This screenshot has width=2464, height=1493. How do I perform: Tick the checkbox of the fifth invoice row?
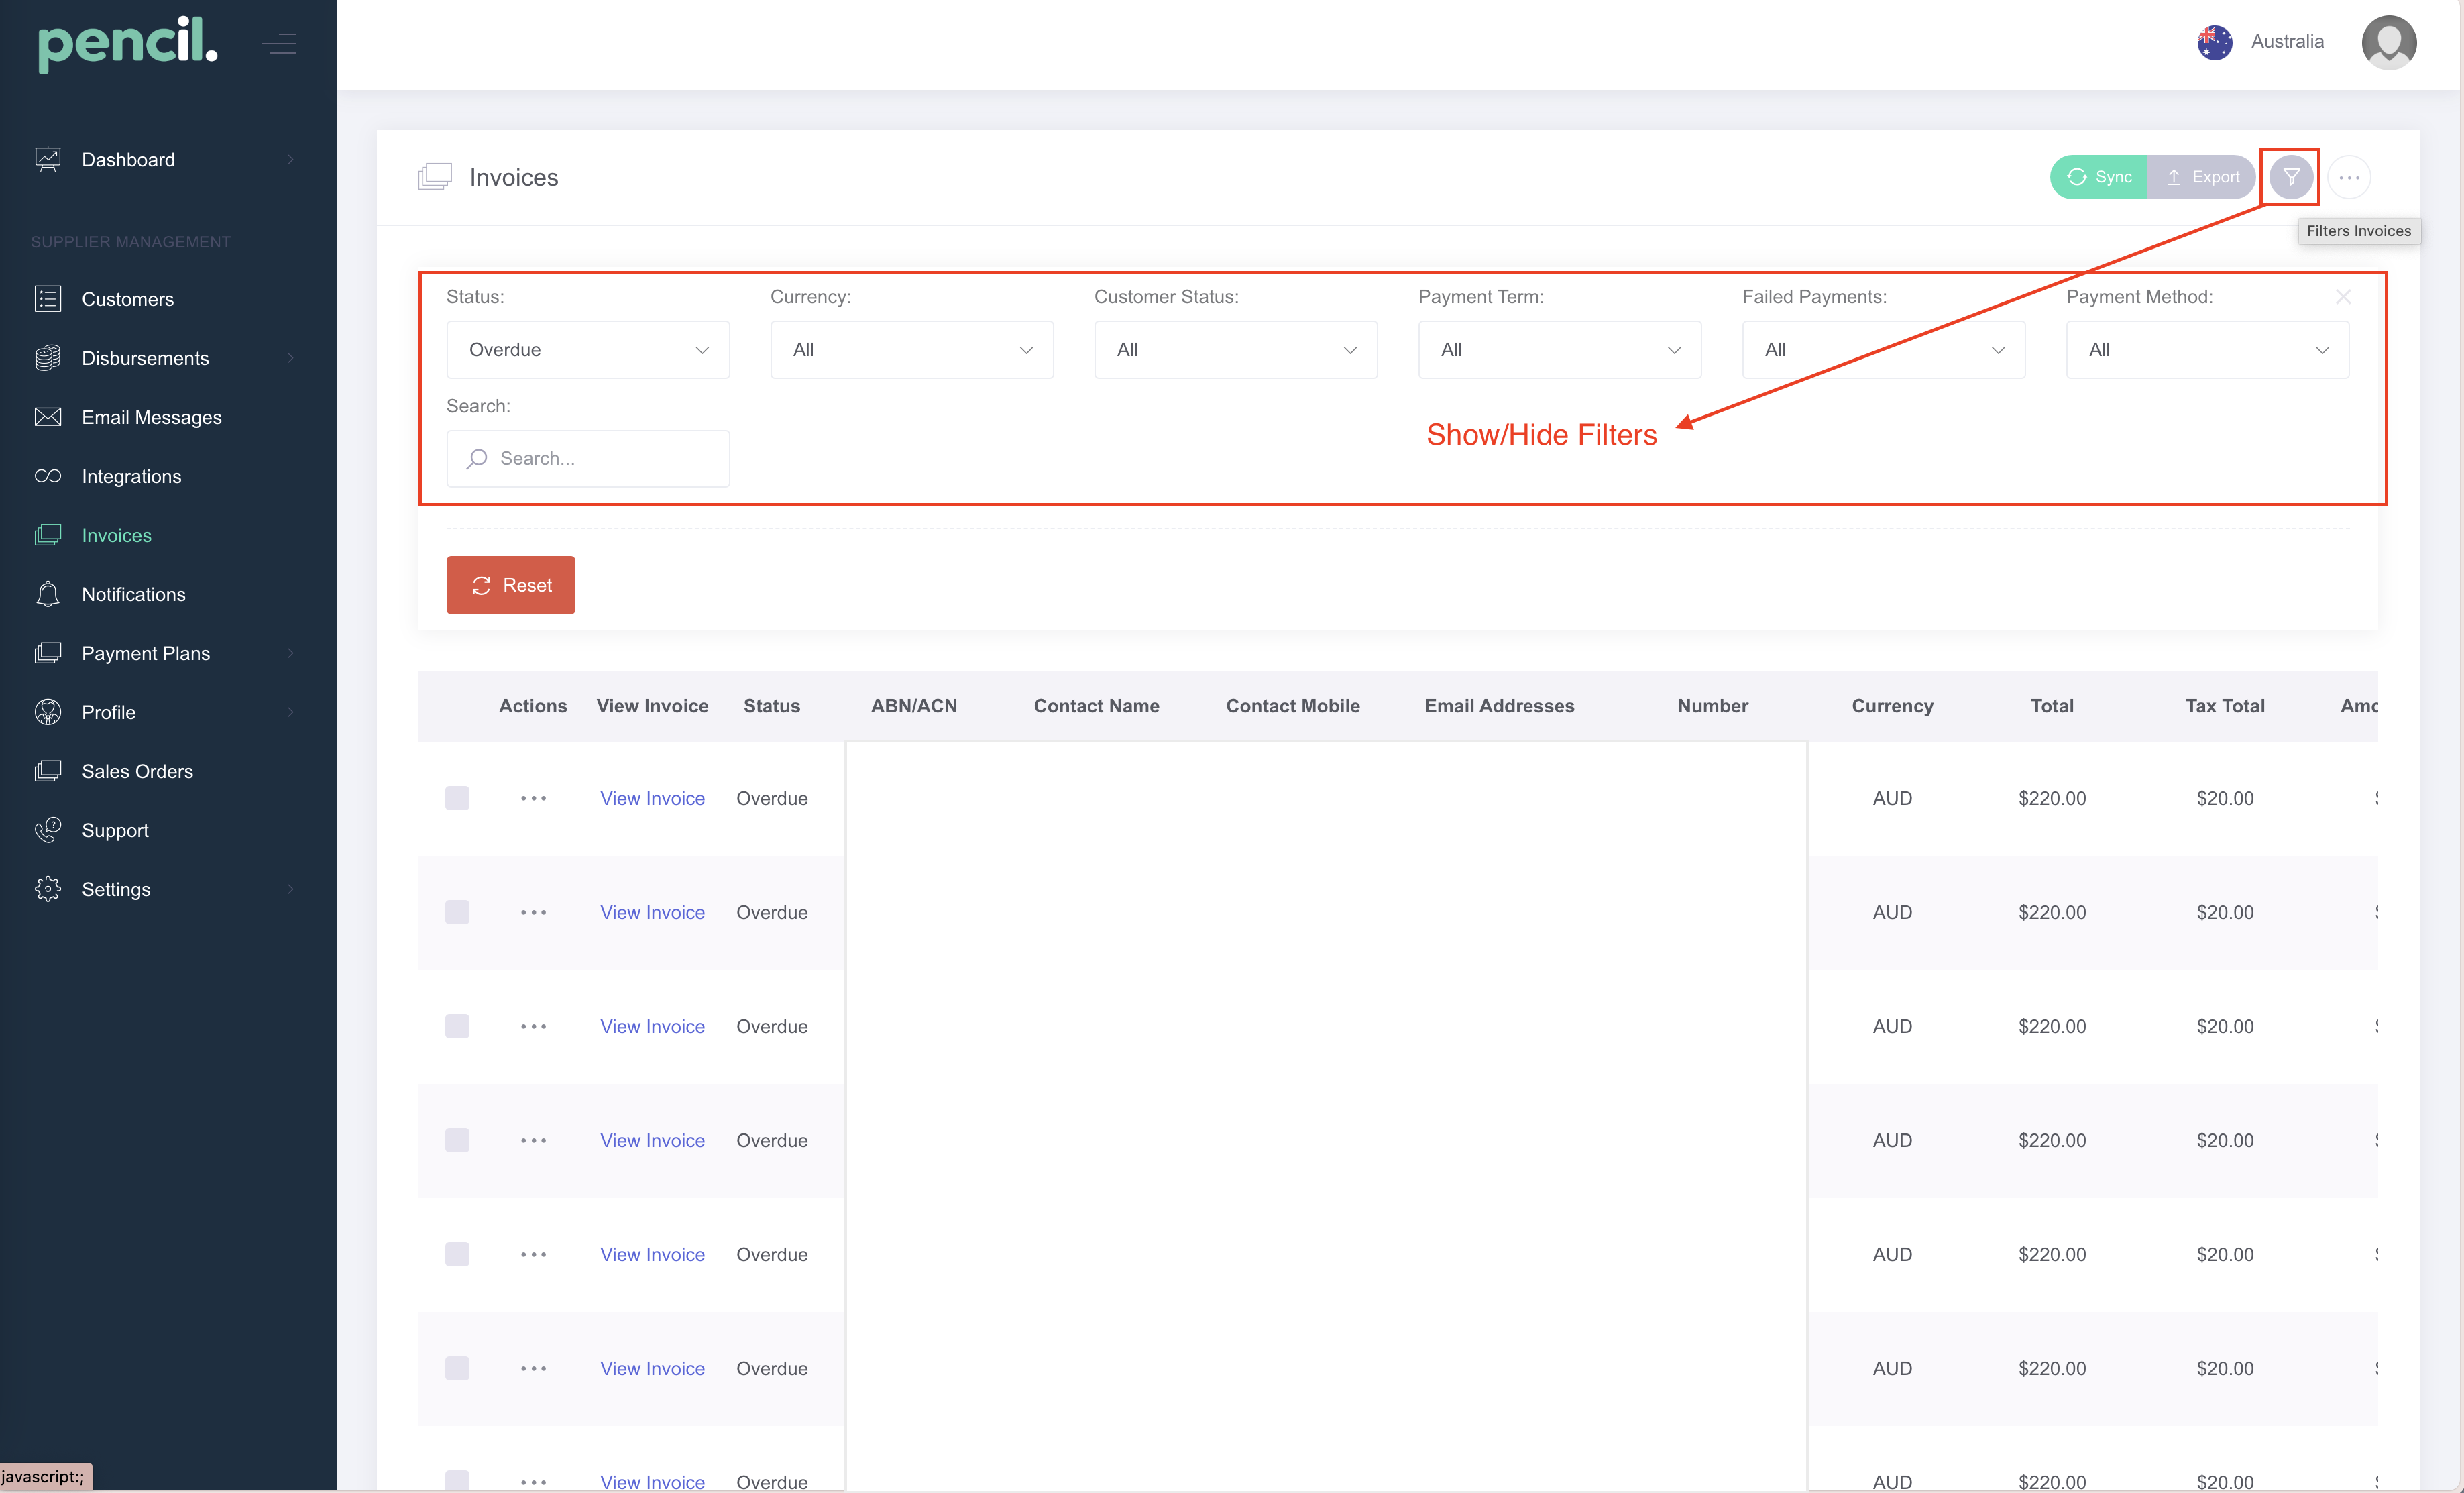point(457,1254)
